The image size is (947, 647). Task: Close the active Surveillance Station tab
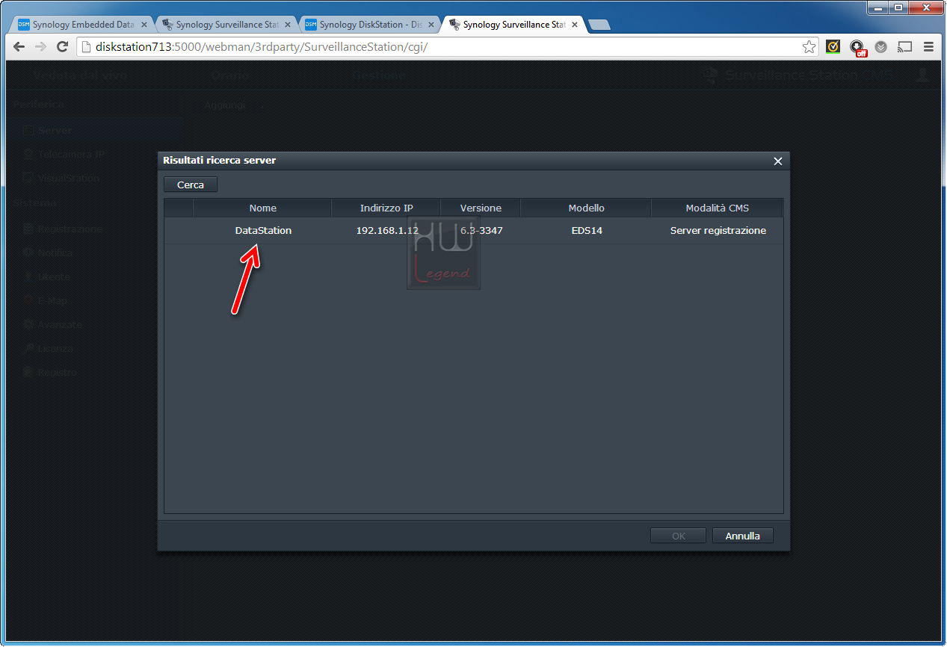coord(575,25)
